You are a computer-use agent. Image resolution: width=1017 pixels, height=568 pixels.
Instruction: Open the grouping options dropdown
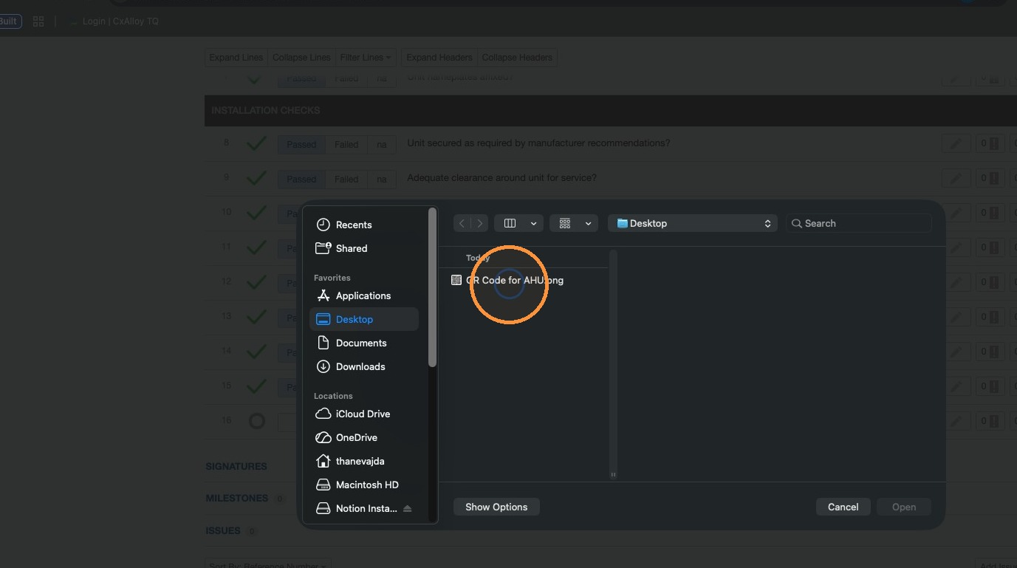574,223
